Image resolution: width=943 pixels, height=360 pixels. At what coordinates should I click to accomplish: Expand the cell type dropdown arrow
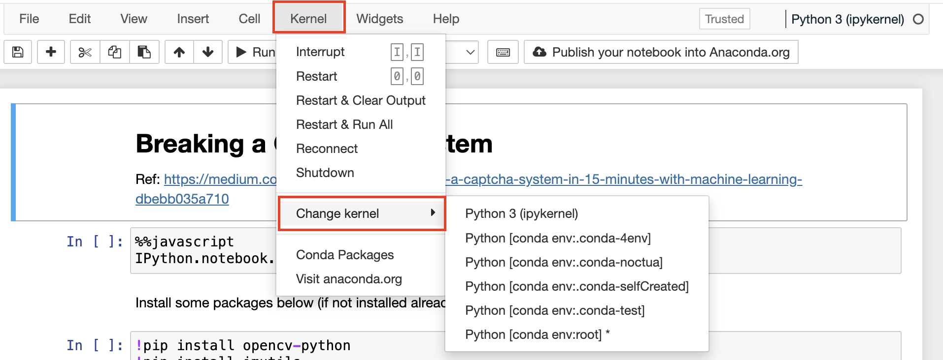pos(470,52)
